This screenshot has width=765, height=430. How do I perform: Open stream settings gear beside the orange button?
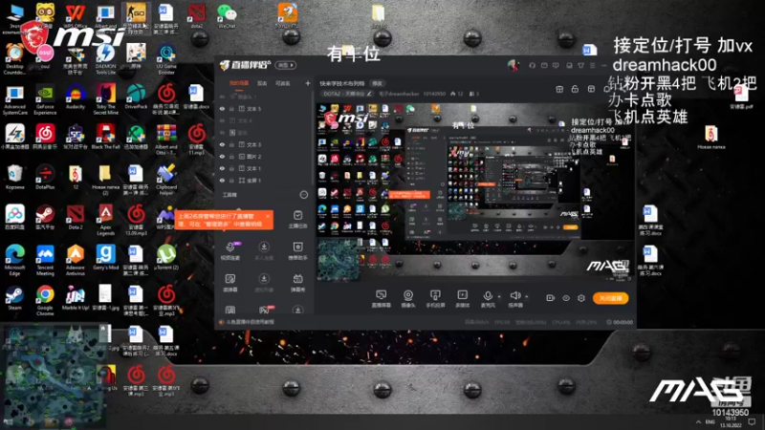click(x=581, y=298)
